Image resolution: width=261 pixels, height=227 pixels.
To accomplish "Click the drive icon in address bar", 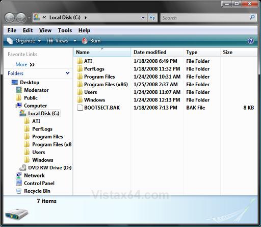I will point(37,17).
